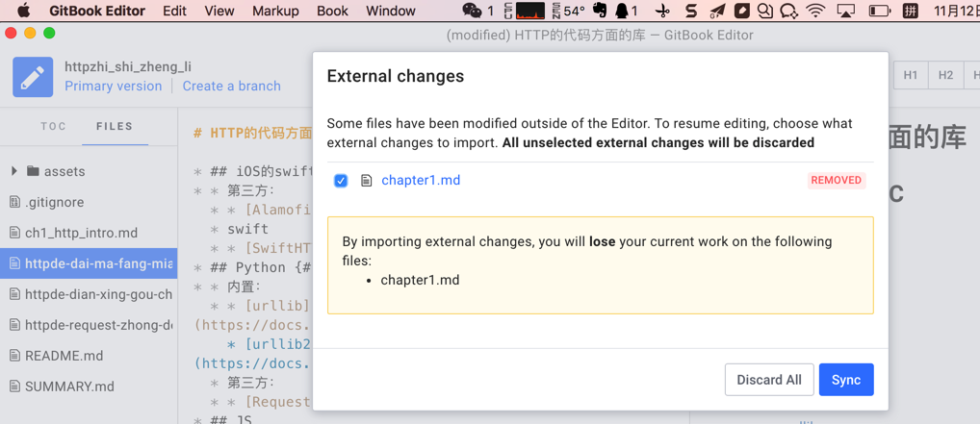
Task: Click the assets folder icon
Action: (34, 171)
